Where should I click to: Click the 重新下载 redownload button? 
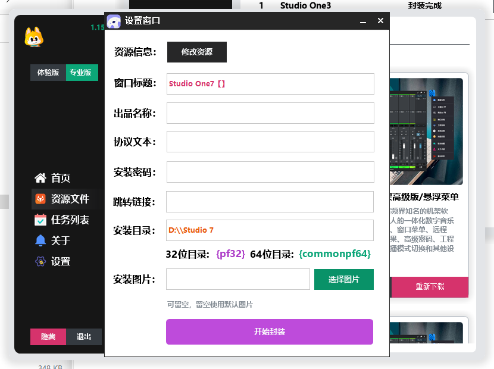[x=430, y=287]
